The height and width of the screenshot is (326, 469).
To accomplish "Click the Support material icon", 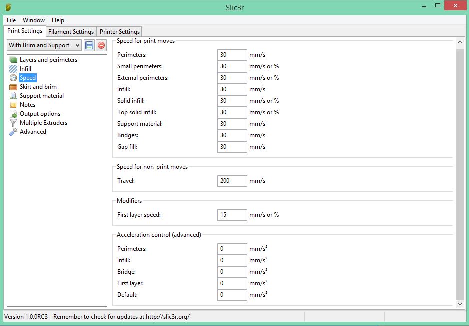I will coord(13,96).
